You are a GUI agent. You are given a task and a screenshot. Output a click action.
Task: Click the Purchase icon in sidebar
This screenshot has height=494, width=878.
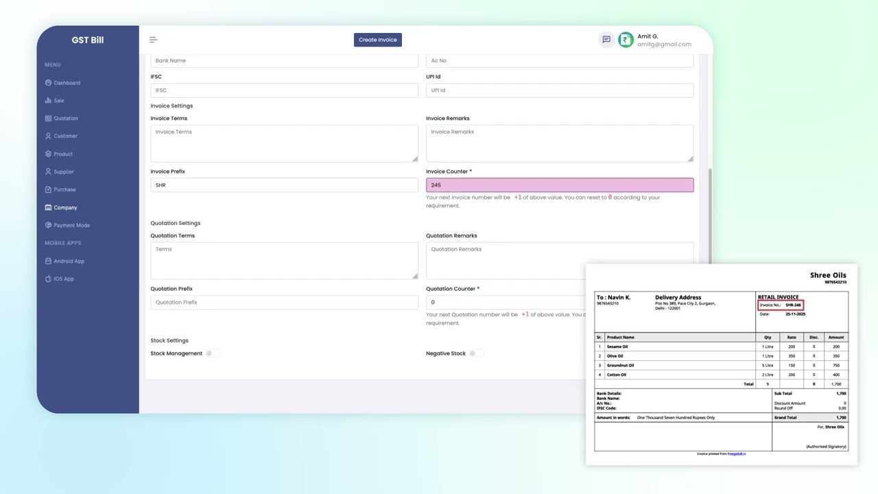point(48,190)
